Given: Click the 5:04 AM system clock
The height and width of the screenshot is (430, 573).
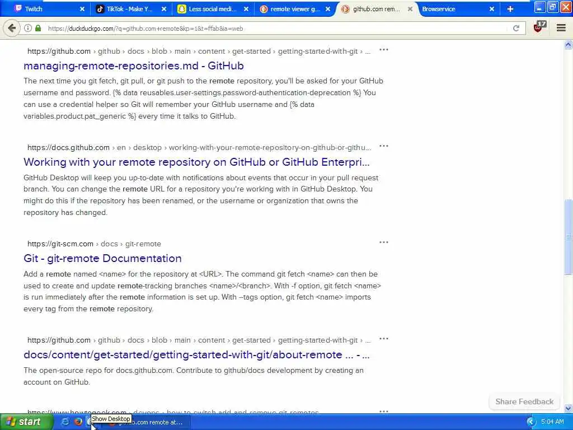Looking at the screenshot, I should pyautogui.click(x=552, y=422).
